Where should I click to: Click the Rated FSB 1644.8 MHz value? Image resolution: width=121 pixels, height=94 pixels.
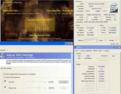coord(90,35)
